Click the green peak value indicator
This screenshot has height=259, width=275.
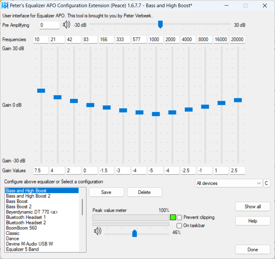point(173,217)
